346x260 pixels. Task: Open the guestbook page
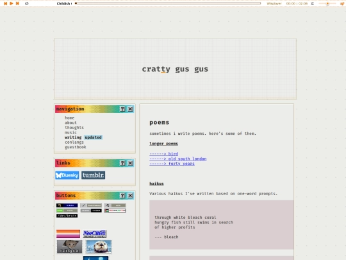pos(76,147)
